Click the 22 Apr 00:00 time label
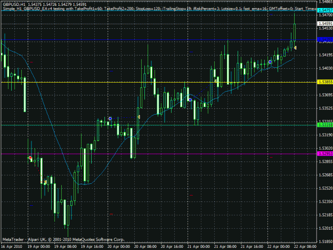The image size is (333, 250). pyautogui.click(x=279, y=247)
